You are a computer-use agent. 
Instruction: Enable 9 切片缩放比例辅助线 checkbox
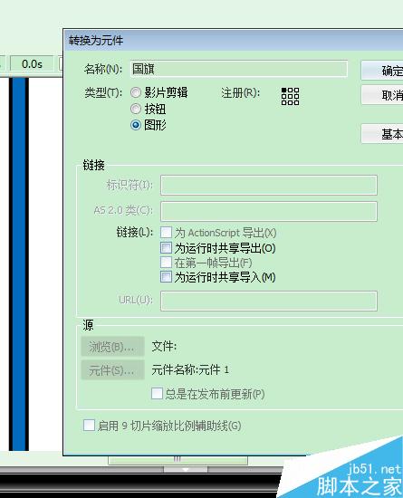click(89, 426)
